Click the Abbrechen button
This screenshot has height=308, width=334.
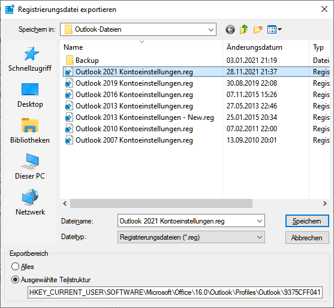point(307,237)
